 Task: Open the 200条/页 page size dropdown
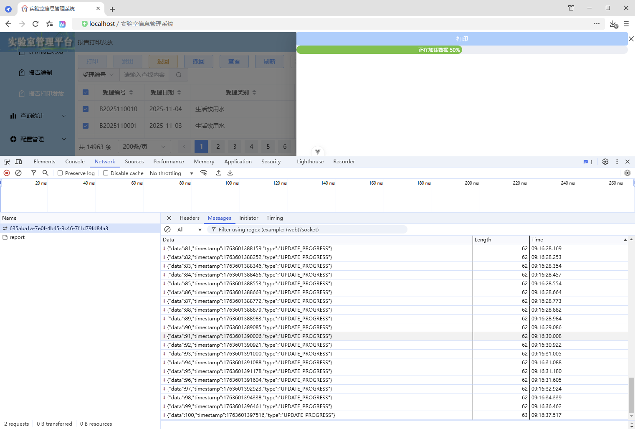[144, 147]
